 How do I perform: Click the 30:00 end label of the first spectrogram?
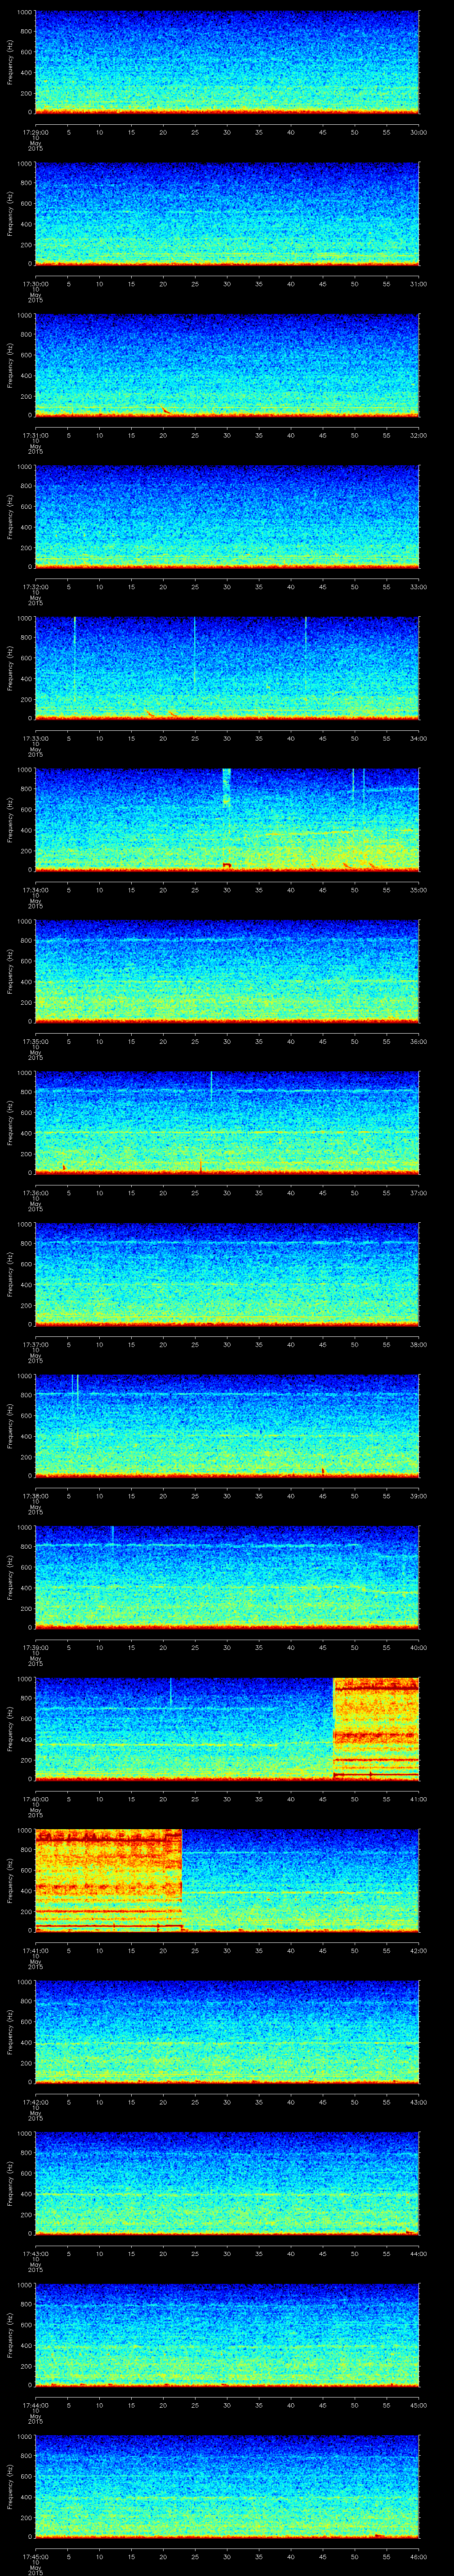click(x=419, y=132)
